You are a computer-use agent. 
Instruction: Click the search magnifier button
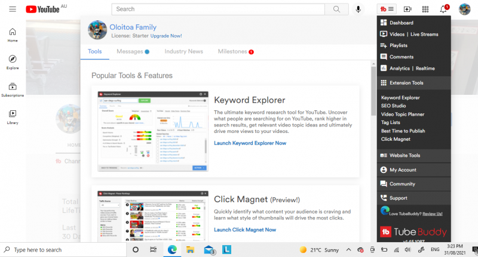[x=337, y=9]
